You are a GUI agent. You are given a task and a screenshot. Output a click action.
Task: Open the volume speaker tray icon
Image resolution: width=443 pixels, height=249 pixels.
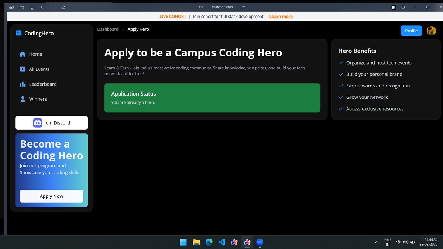406,242
